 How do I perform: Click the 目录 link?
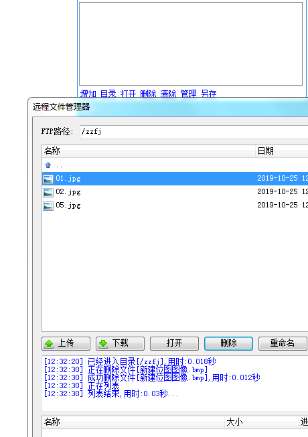pos(108,94)
